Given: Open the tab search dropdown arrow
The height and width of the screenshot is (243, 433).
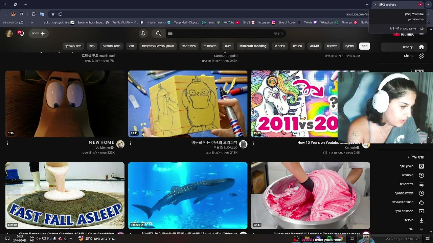Looking at the screenshot, I should pyautogui.click(x=428, y=5).
